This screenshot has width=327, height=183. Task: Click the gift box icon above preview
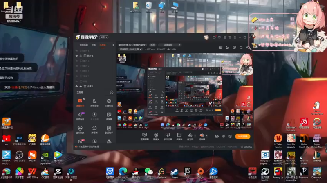(221, 48)
